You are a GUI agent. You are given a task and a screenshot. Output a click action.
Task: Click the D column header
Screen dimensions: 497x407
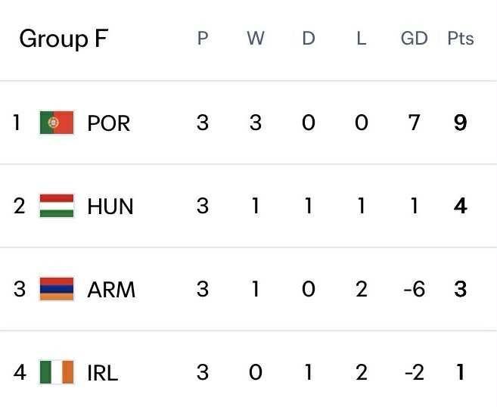click(x=308, y=39)
